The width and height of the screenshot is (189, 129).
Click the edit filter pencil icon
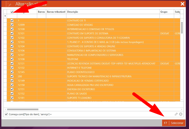176,114
